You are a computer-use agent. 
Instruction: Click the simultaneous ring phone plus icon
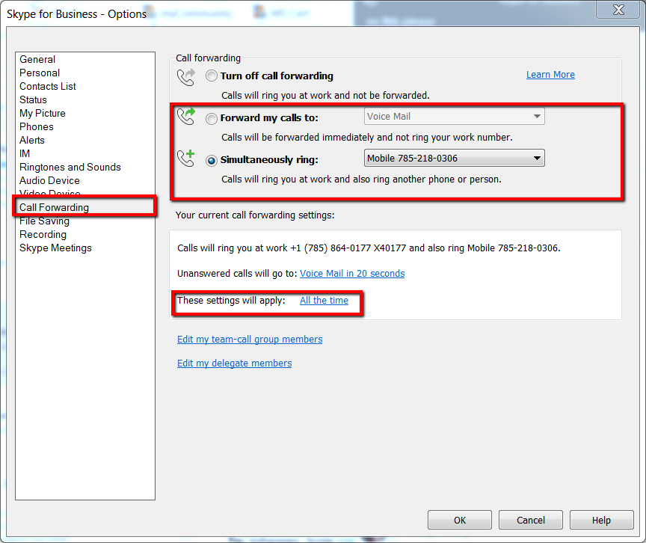[x=186, y=159]
